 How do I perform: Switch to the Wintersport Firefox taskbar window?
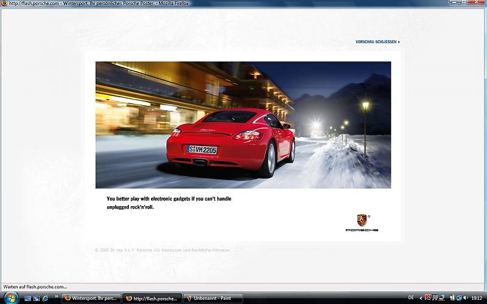coord(91,299)
